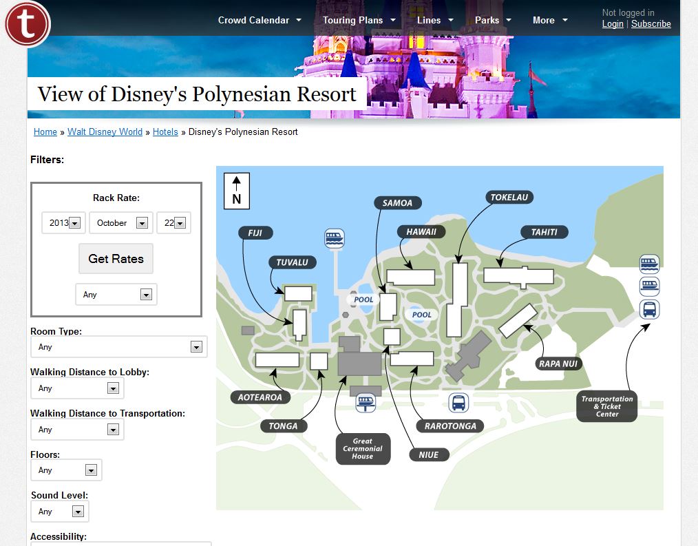Screen dimensions: 698x546
Task: Click the boat dock icon above the Tuvalu pier
Action: tap(335, 238)
